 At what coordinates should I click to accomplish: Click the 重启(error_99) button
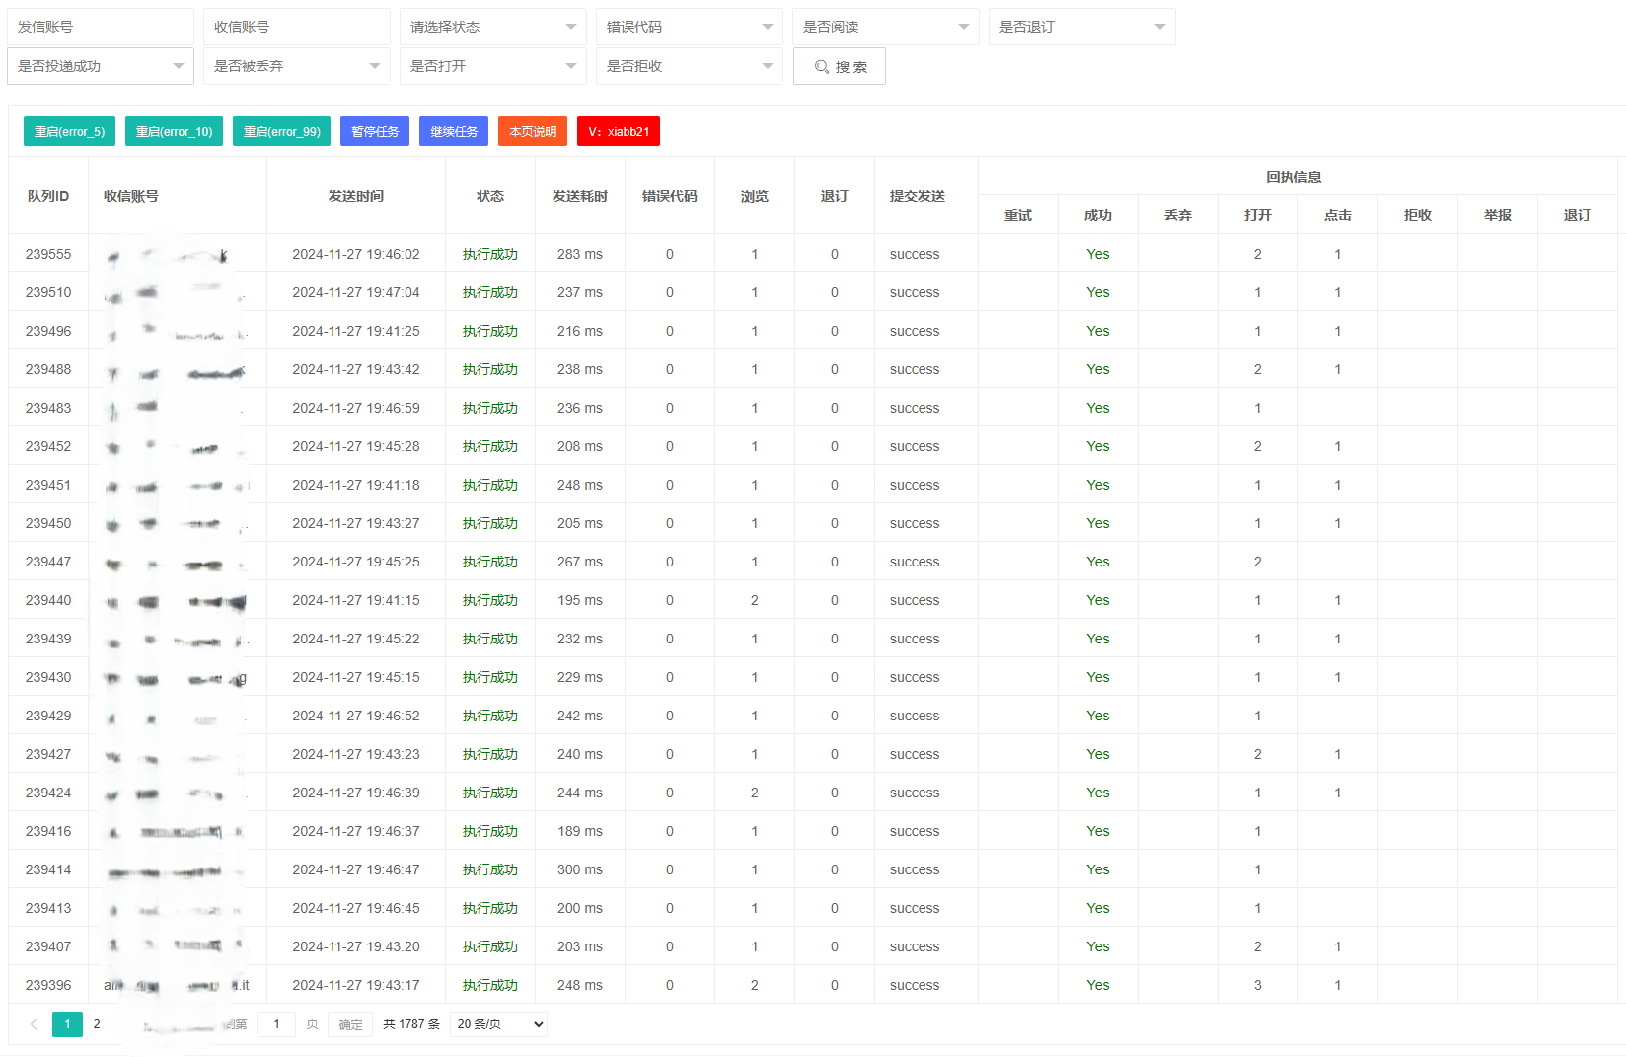[281, 131]
